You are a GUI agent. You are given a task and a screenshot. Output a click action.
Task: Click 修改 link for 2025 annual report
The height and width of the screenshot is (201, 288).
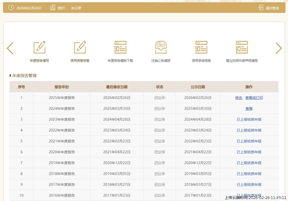pyautogui.click(x=239, y=98)
